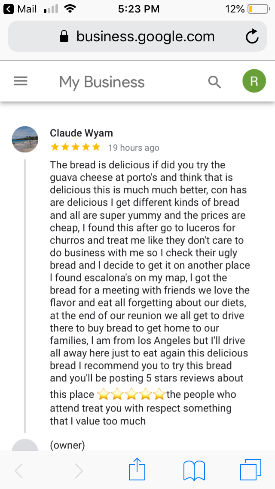
Task: Tap the emoji stars inside the review
Action: tap(131, 394)
